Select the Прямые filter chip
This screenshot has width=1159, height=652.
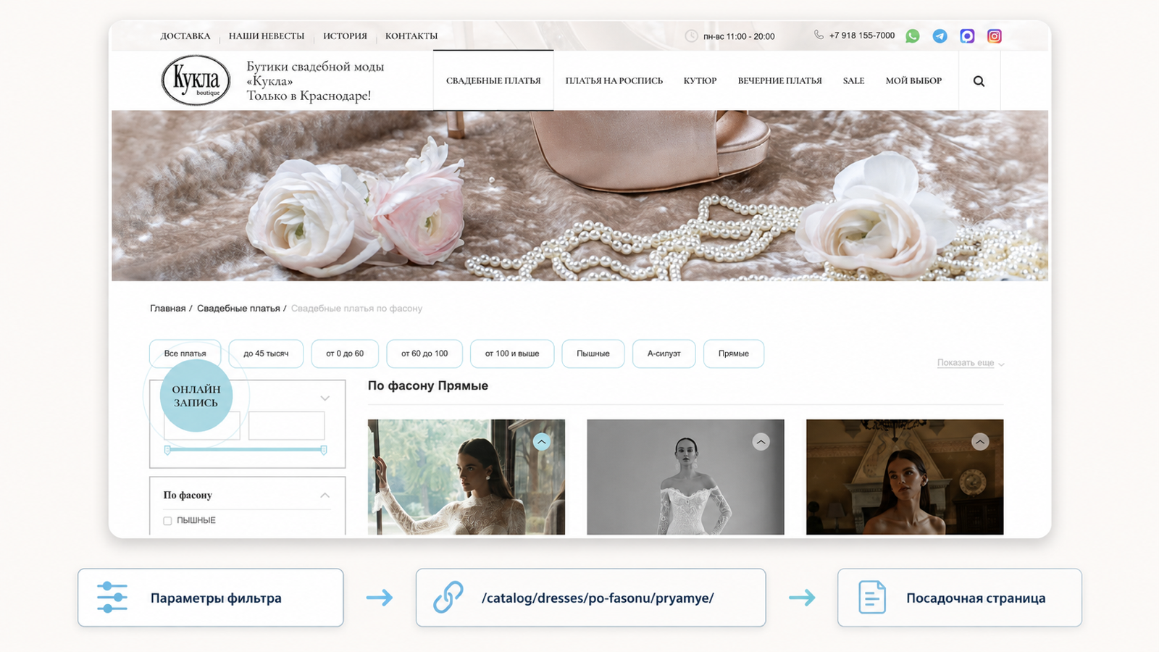(733, 354)
